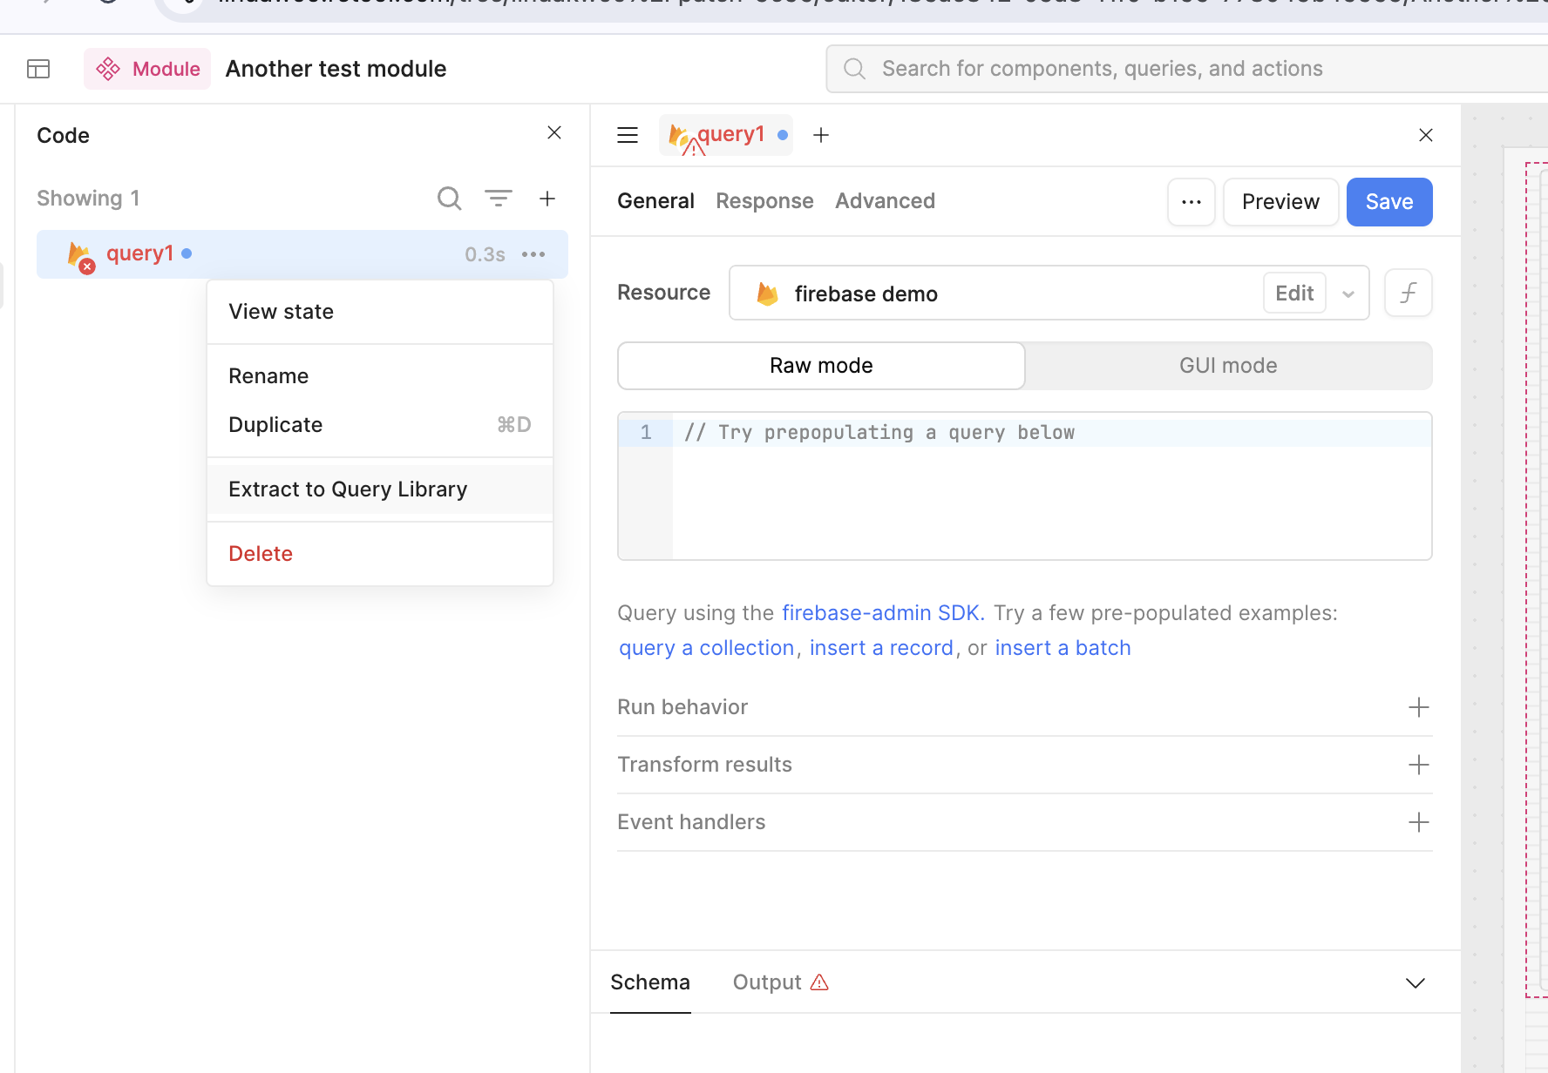The width and height of the screenshot is (1548, 1073).
Task: Click the Output warning icon
Action: point(819,982)
